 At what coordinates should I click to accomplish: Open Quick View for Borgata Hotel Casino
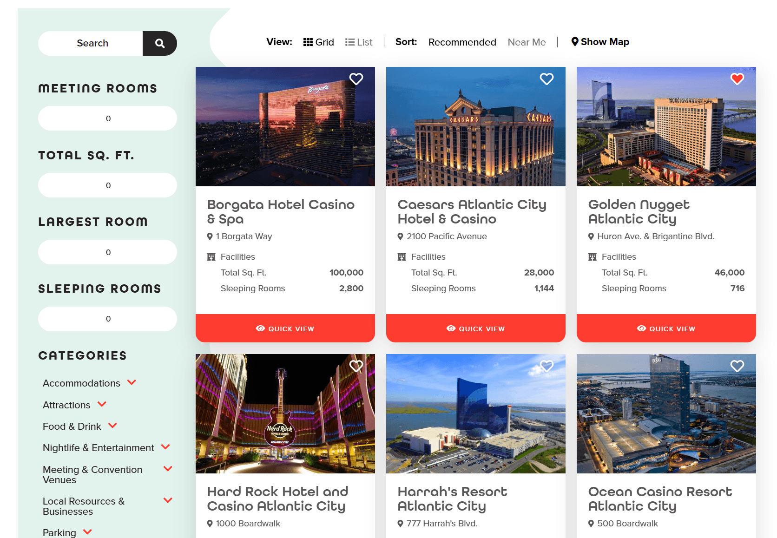[285, 328]
